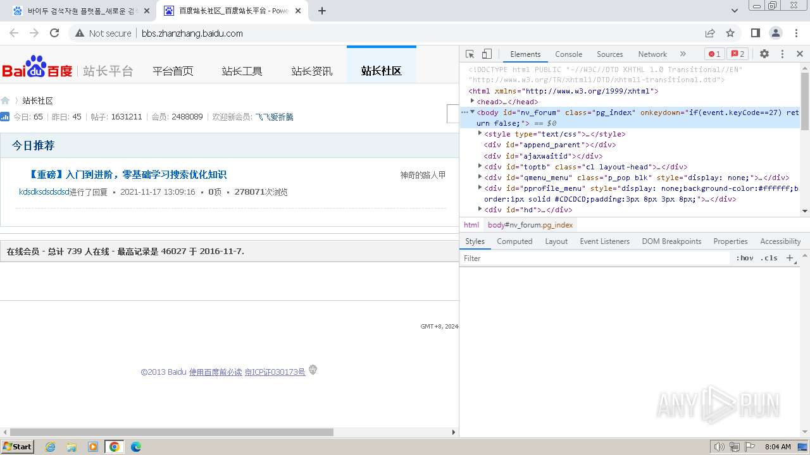Bookmark this tab star icon
The width and height of the screenshot is (810, 455).
click(730, 33)
